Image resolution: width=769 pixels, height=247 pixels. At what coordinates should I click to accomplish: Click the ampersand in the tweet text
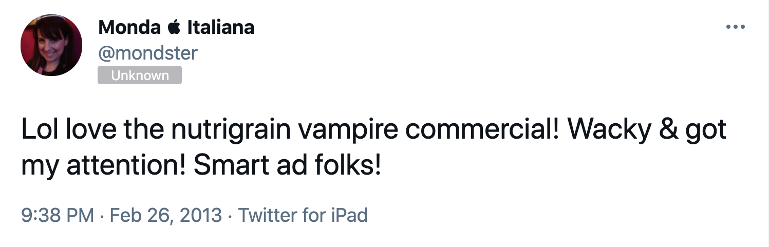click(668, 130)
